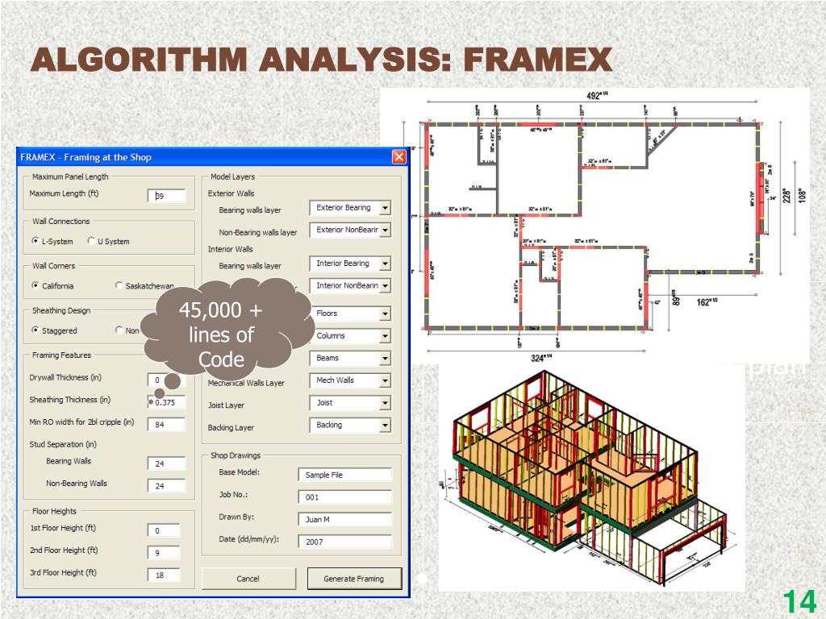The height and width of the screenshot is (619, 826).
Task: Open the Interior Bearing layer dropdown
Action: 385,264
